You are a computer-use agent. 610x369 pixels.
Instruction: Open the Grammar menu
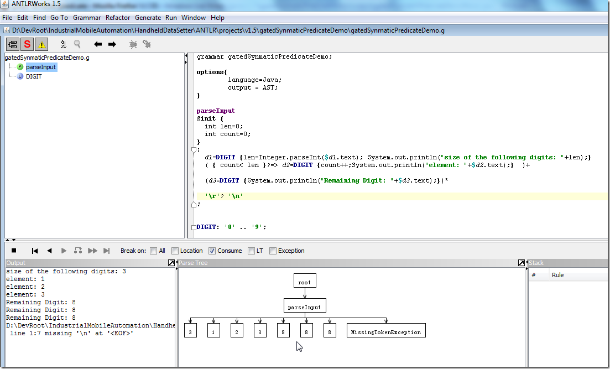87,18
